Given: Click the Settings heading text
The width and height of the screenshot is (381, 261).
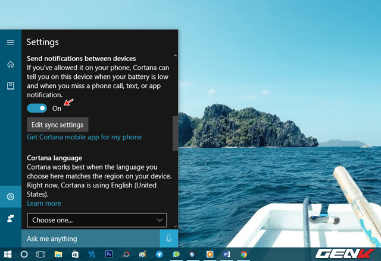Looking at the screenshot, I should tap(42, 42).
